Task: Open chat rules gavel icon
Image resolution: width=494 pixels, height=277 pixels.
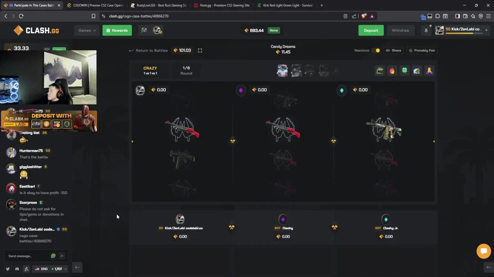Action: [x=26, y=269]
